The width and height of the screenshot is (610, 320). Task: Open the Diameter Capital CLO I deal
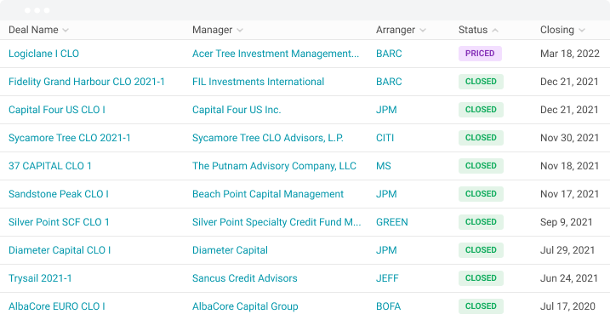tap(60, 250)
